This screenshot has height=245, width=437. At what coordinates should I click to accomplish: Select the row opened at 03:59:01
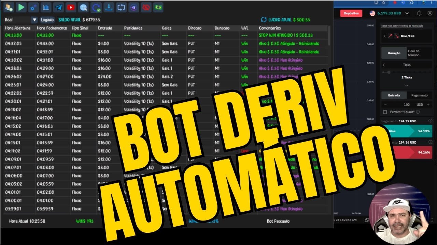(166, 209)
